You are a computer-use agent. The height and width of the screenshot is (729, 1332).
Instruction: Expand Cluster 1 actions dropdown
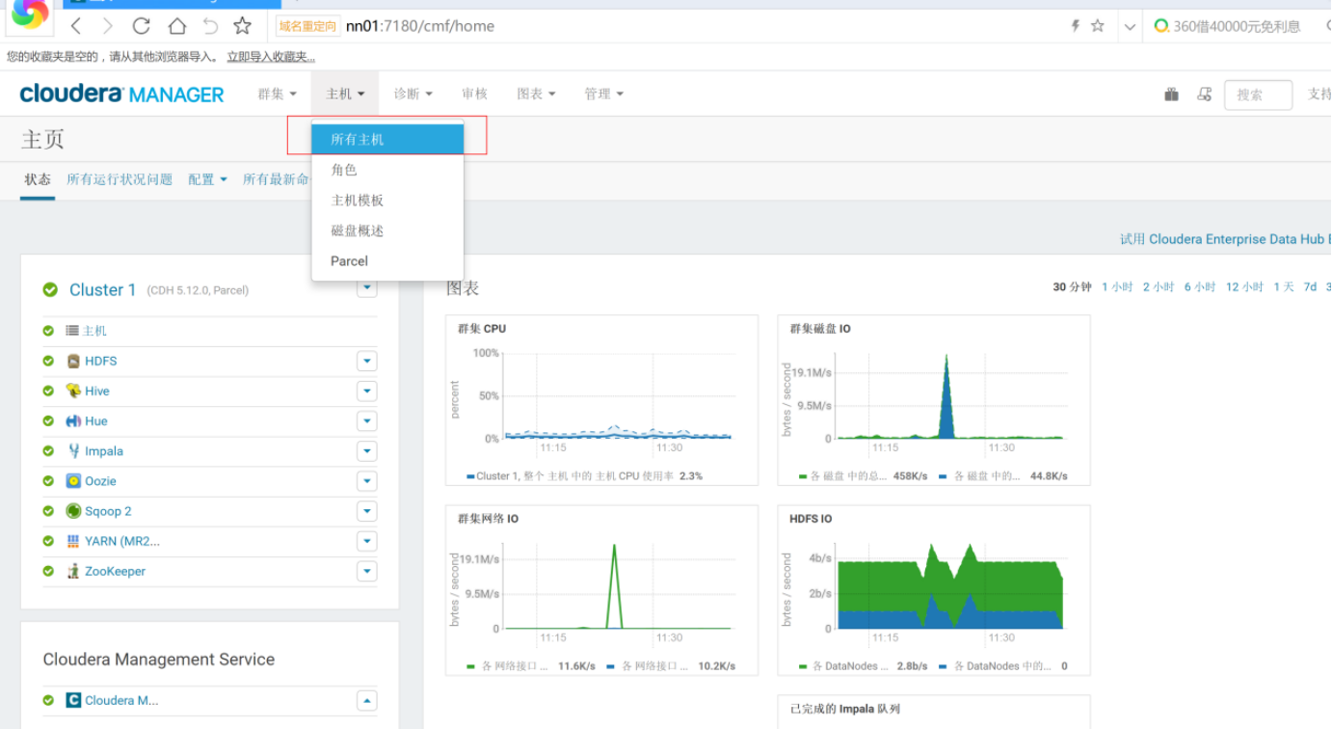coord(366,288)
